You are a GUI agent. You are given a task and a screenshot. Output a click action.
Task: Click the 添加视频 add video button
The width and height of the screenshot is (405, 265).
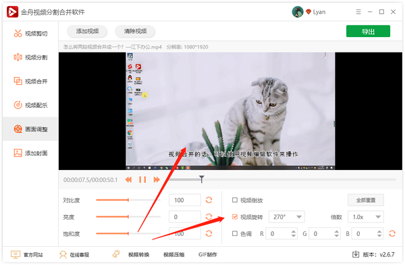[x=87, y=31]
